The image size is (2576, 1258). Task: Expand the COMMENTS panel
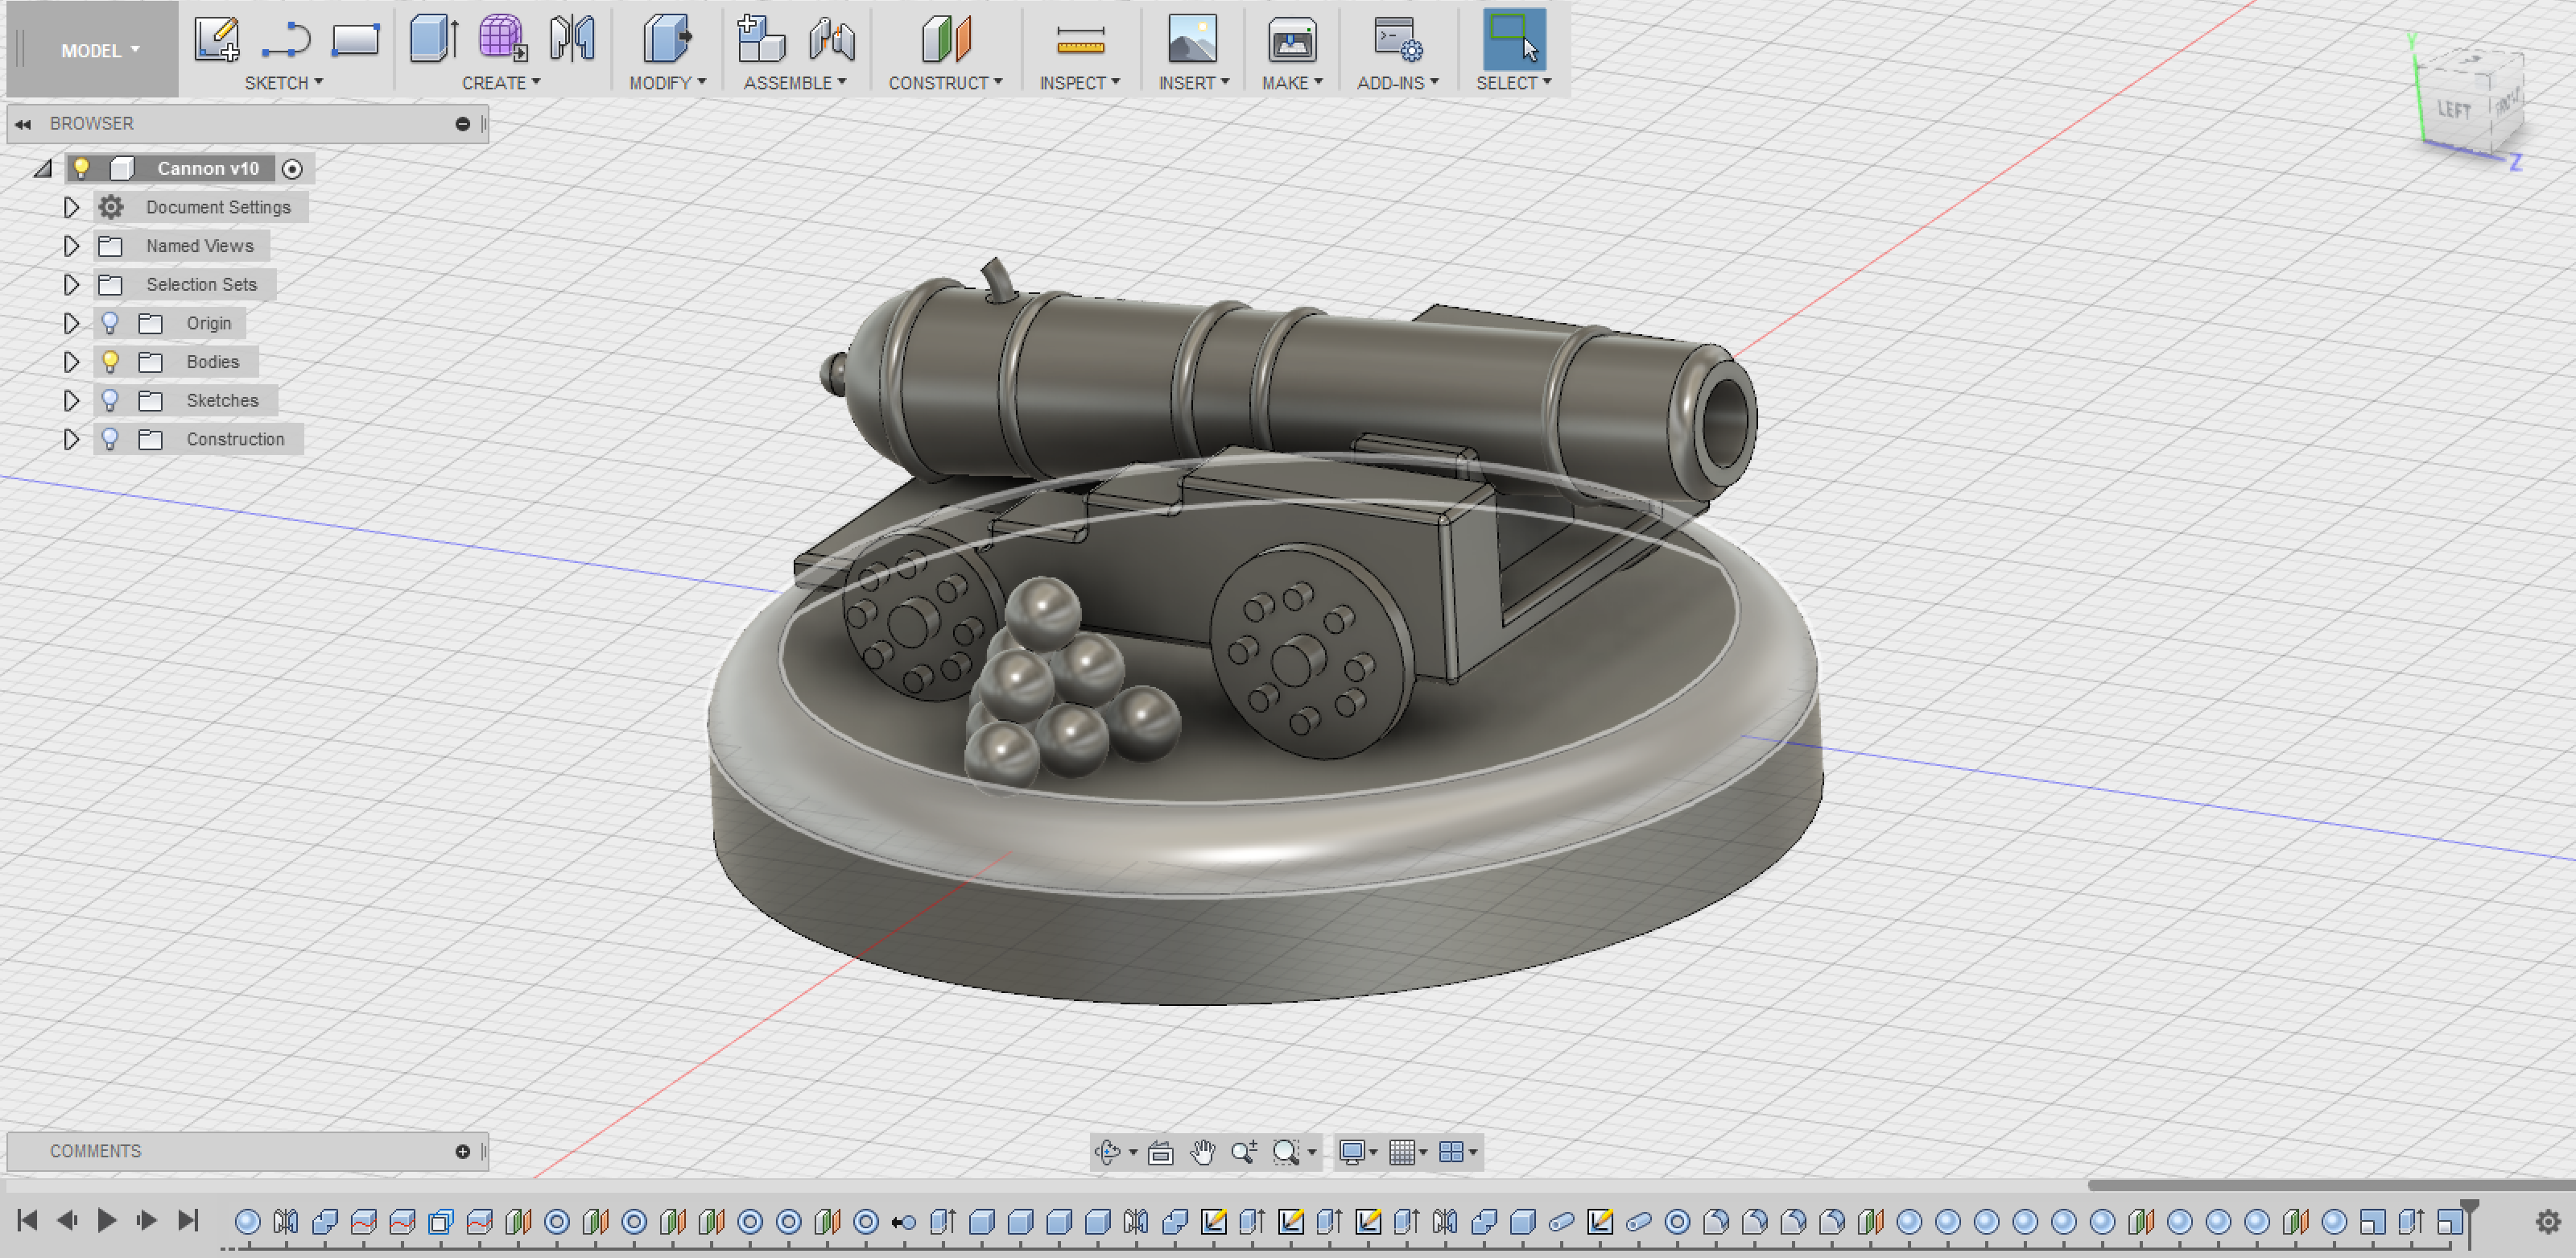[x=462, y=1152]
